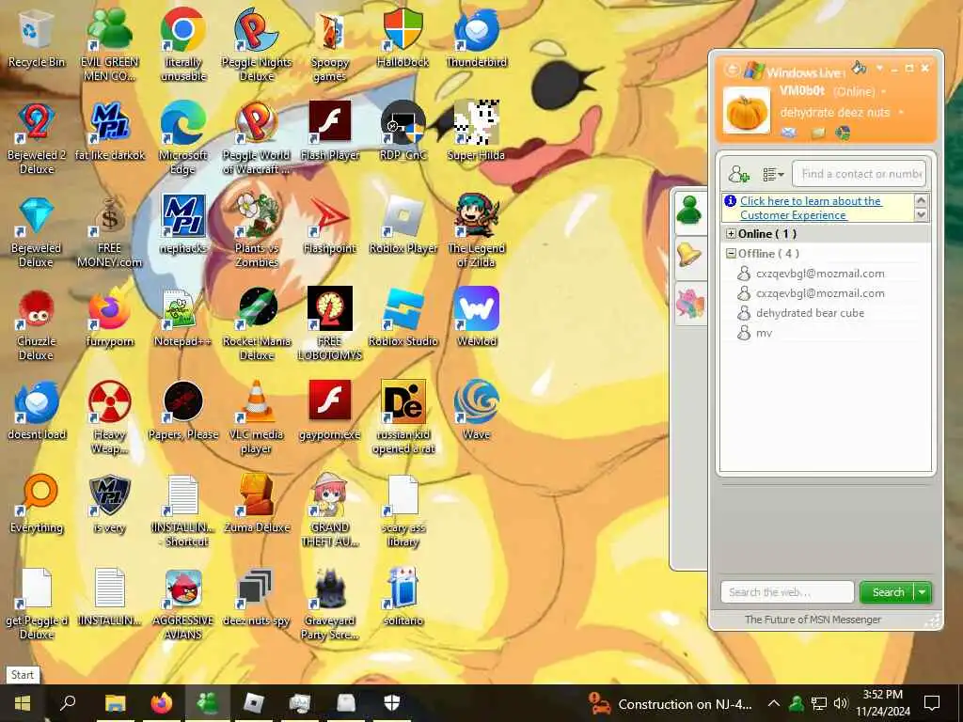Expand the Online (1) contact group
Viewport: 963px width, 722px height.
[x=731, y=234]
